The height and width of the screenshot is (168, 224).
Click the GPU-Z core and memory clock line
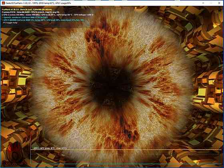[48, 15]
